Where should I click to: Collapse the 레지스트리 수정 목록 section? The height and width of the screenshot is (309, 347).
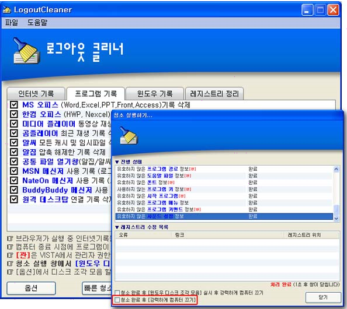click(117, 227)
